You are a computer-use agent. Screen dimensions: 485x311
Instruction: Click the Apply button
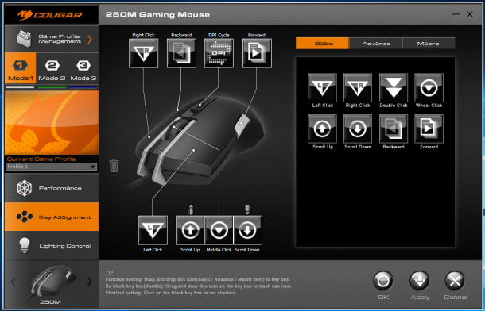coord(420,286)
